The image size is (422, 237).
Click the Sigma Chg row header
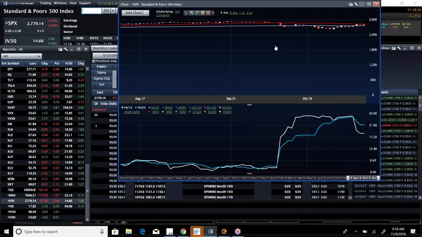(101, 79)
